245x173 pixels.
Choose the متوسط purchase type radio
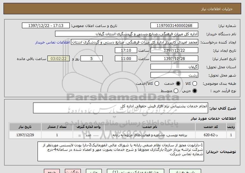[176, 91]
